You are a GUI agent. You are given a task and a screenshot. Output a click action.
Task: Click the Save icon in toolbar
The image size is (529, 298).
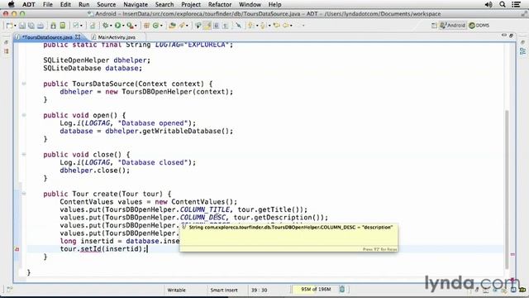(x=22, y=26)
